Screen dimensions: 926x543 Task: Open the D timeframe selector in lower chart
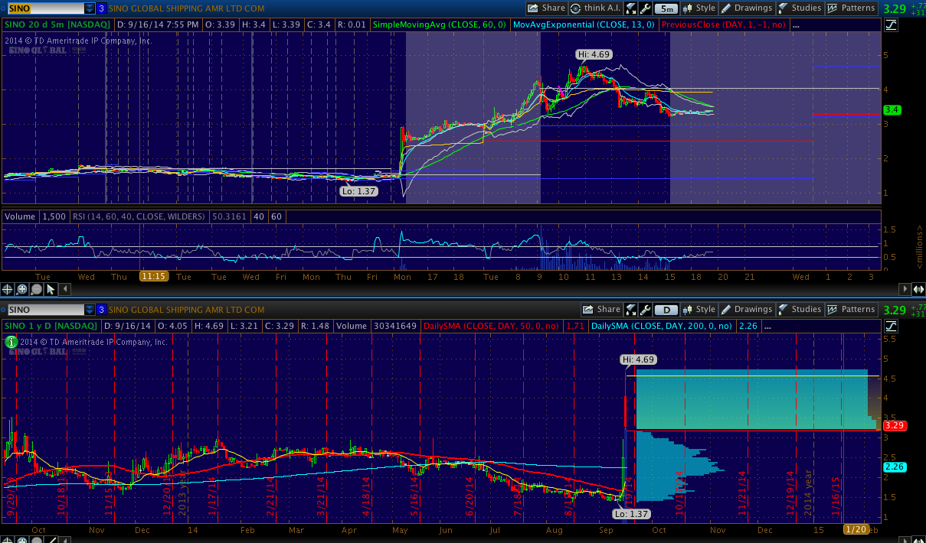tap(667, 310)
